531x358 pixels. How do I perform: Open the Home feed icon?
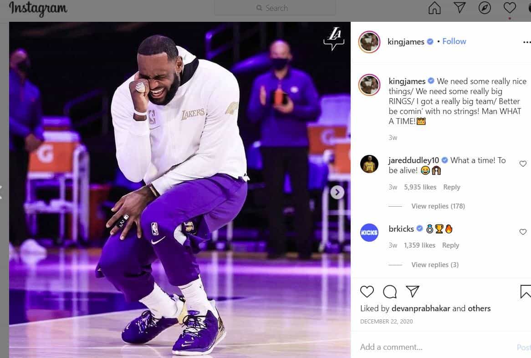(434, 8)
